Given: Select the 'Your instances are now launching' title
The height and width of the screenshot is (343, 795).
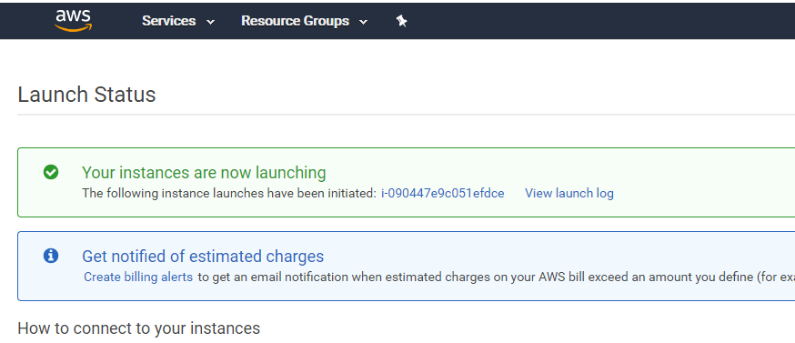Looking at the screenshot, I should coord(204,173).
